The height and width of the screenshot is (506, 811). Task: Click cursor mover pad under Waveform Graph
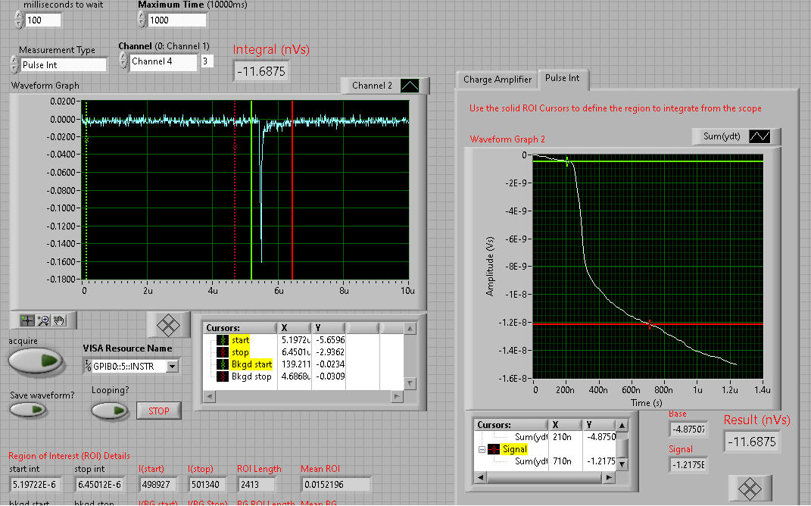pos(168,324)
